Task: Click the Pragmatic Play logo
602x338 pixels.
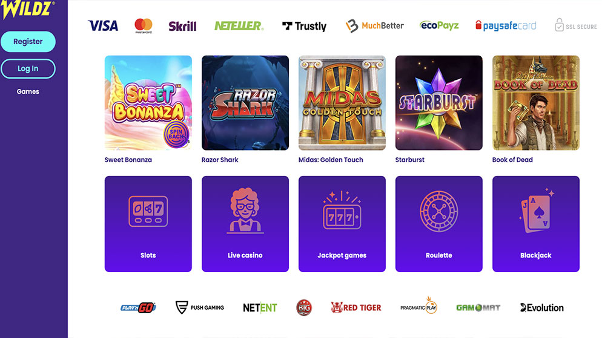Action: (419, 306)
